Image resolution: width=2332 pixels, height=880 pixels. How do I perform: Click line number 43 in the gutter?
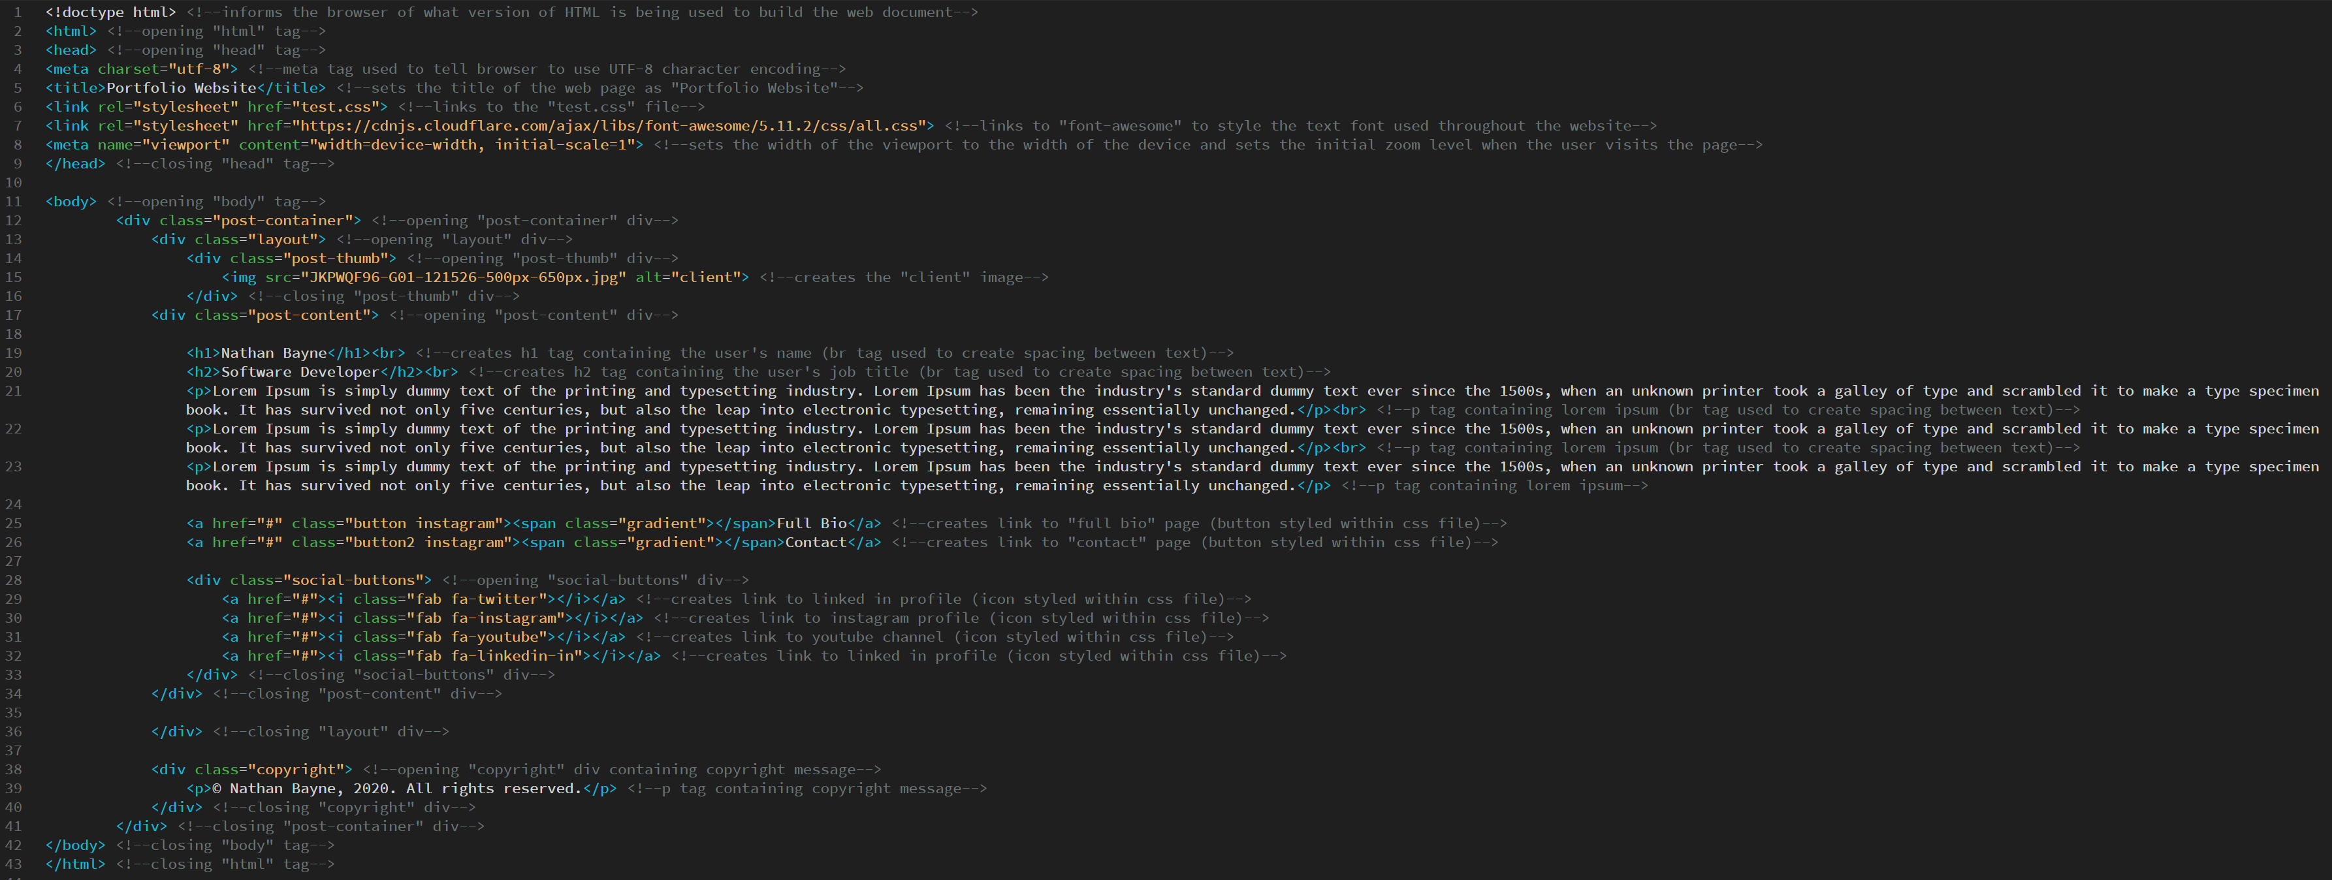point(14,864)
